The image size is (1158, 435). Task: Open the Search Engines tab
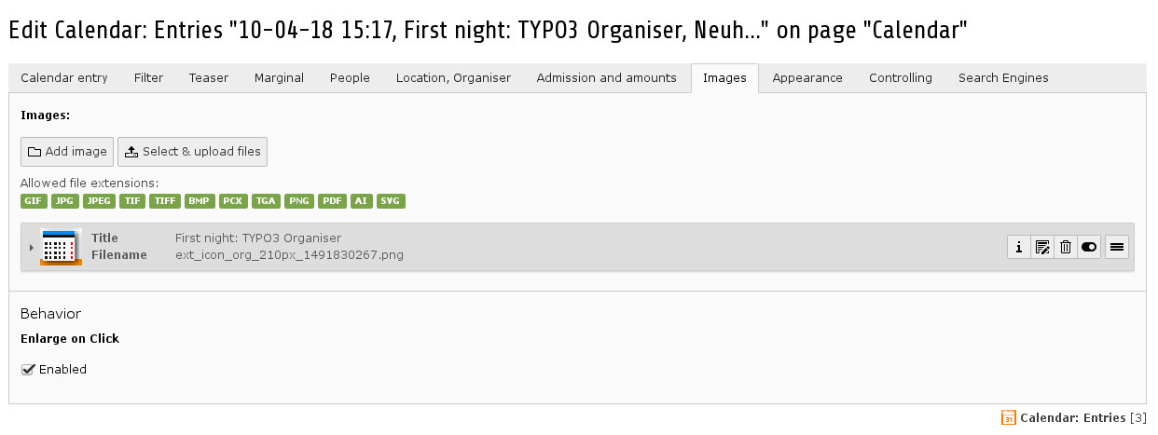1003,78
